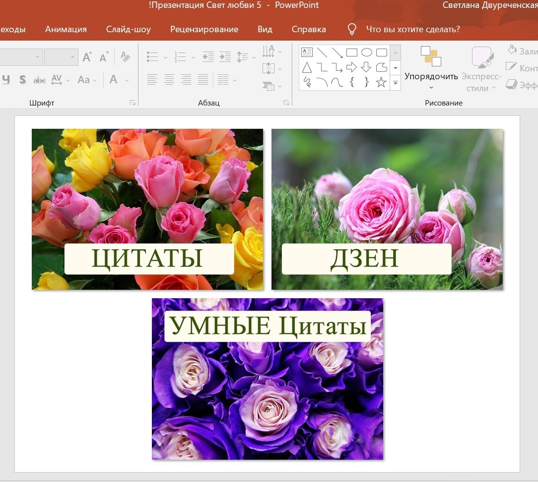This screenshot has height=482, width=538.
Task: Open the Справка tab
Action: [309, 29]
